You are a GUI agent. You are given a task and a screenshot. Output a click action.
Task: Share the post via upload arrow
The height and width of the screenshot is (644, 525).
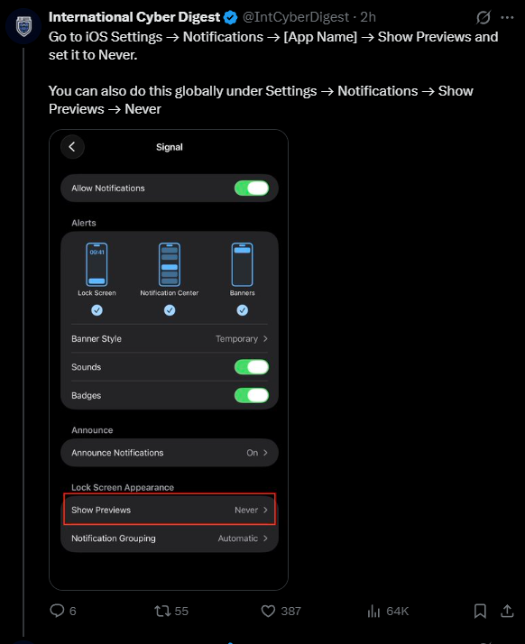point(507,612)
